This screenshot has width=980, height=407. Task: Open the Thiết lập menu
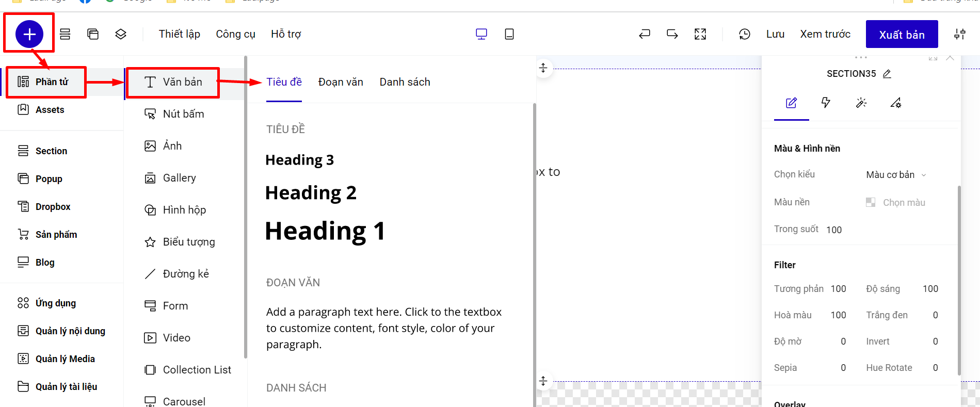(x=179, y=34)
